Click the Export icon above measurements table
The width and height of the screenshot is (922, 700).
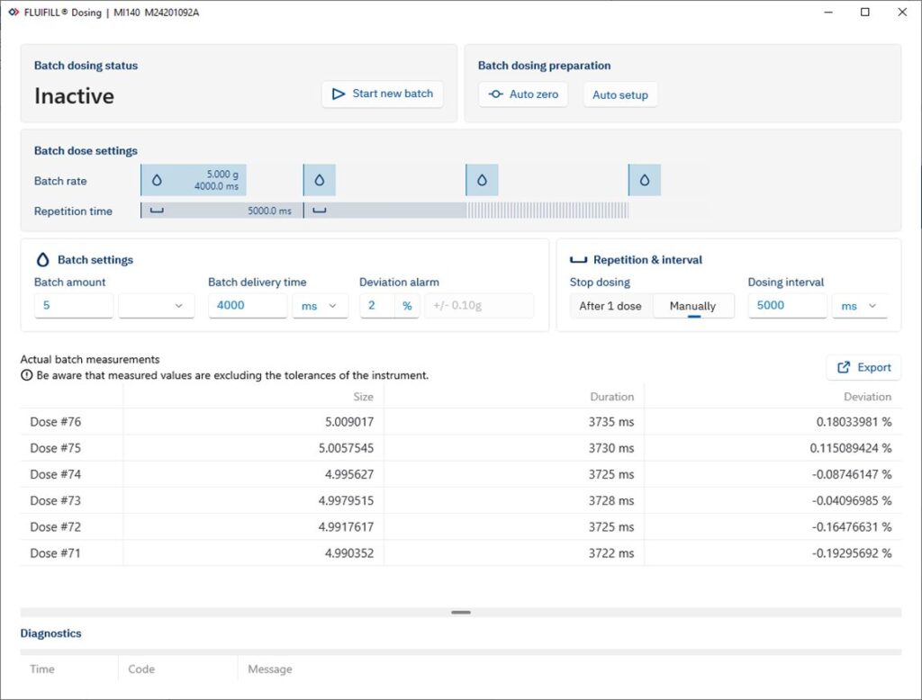click(844, 367)
